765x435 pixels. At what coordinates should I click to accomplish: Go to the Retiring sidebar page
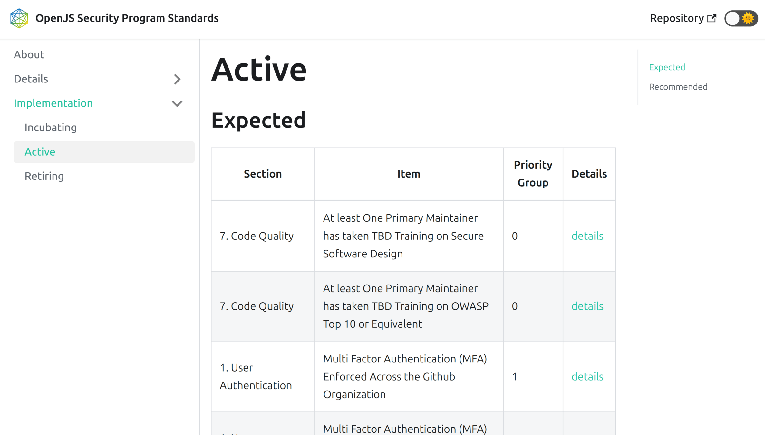pos(44,176)
